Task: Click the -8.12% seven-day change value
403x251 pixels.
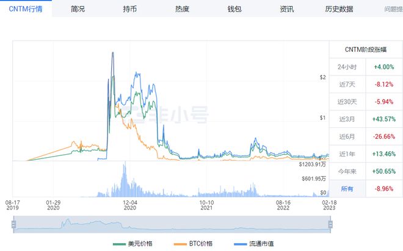Action: pos(384,84)
